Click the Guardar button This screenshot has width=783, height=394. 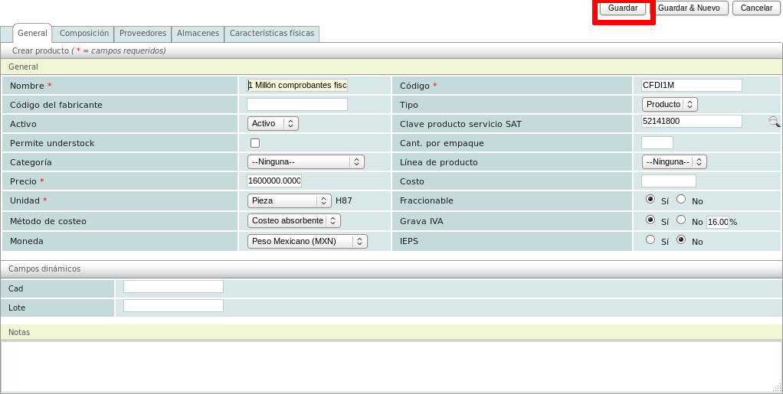tap(622, 8)
